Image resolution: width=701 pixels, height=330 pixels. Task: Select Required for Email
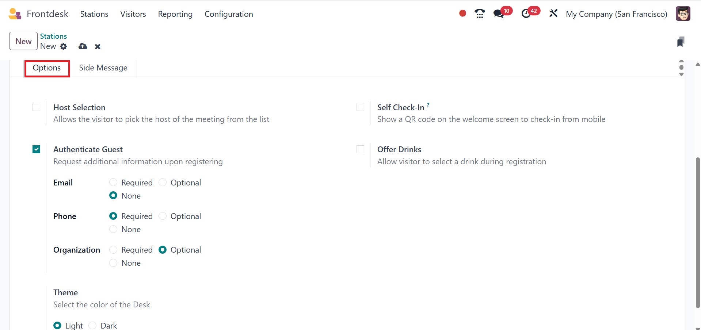pos(113,182)
